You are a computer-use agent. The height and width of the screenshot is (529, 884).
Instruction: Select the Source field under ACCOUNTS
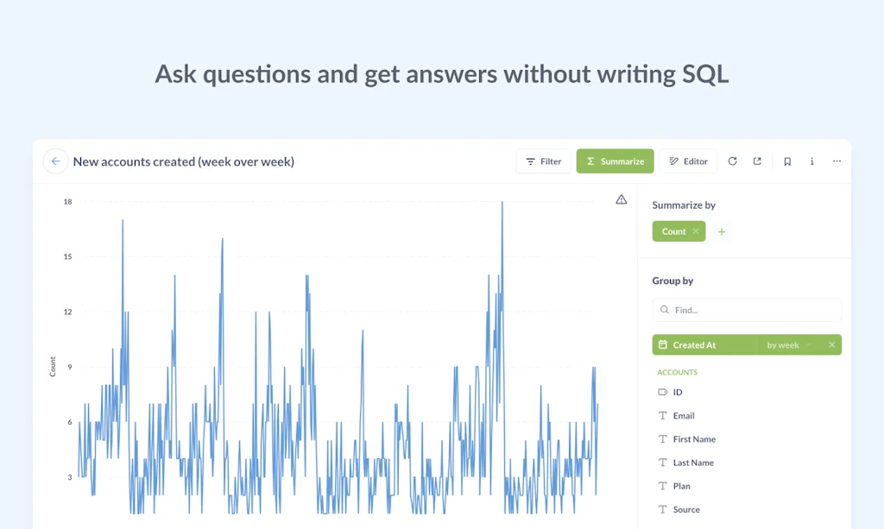(685, 509)
